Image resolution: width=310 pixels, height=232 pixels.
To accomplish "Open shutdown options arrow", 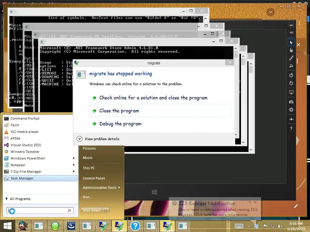I will [x=106, y=210].
